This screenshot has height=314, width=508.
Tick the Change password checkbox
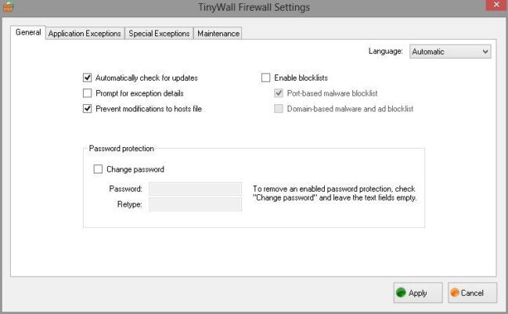(98, 169)
